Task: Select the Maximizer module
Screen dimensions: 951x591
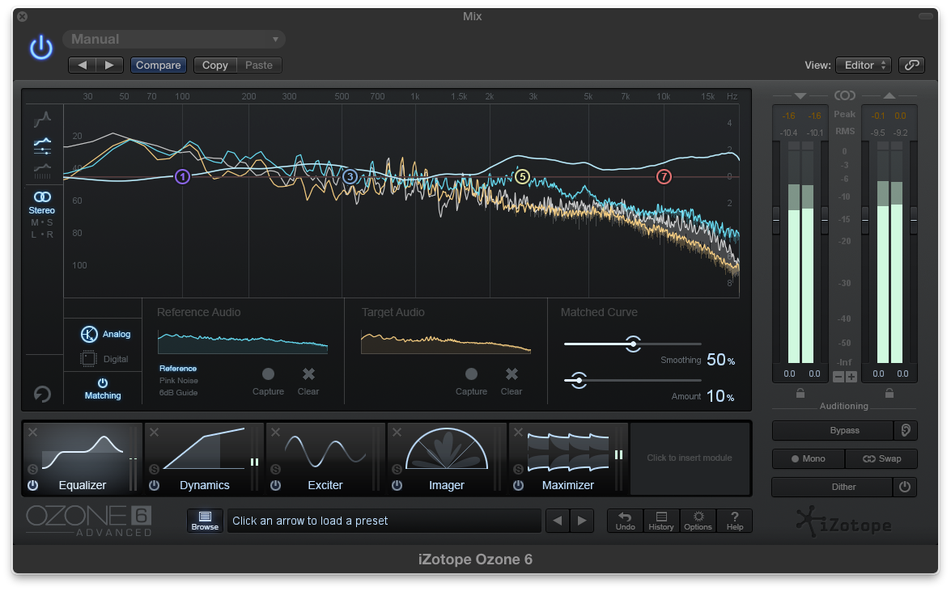Action: (x=568, y=458)
